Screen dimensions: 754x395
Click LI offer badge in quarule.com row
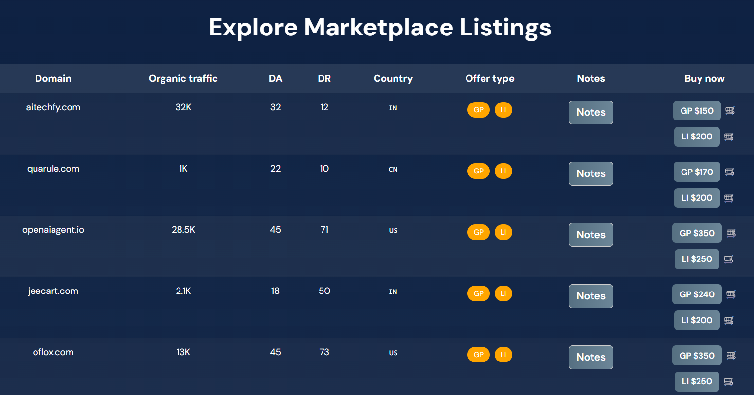click(x=503, y=171)
